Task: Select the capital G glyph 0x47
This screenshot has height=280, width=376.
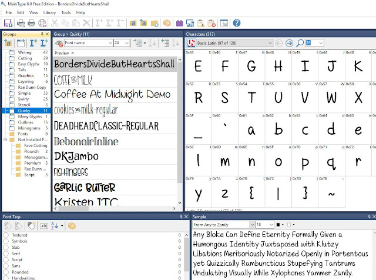Action: point(251,66)
